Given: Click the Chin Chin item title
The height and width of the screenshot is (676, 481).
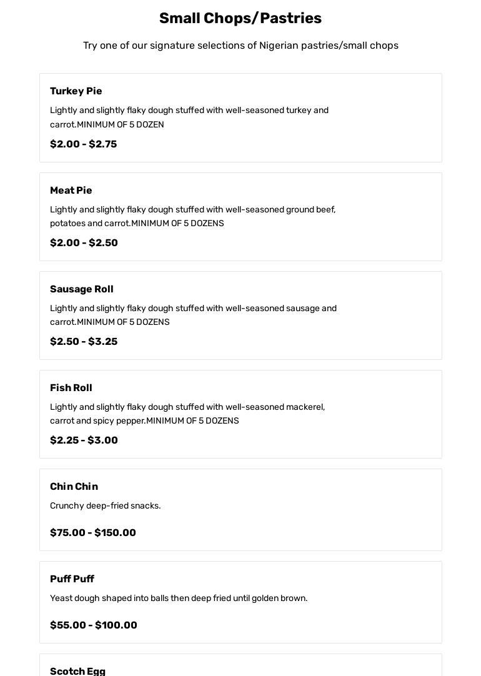Looking at the screenshot, I should (74, 487).
